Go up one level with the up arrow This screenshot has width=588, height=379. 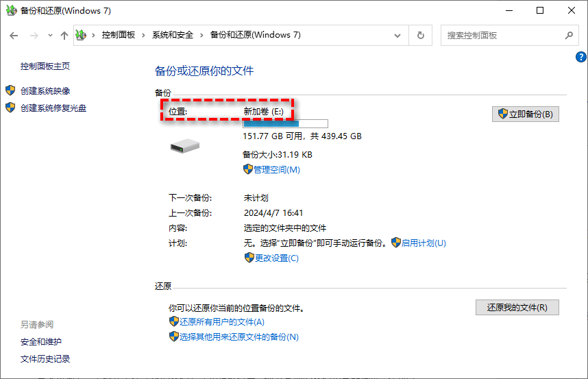click(x=64, y=36)
